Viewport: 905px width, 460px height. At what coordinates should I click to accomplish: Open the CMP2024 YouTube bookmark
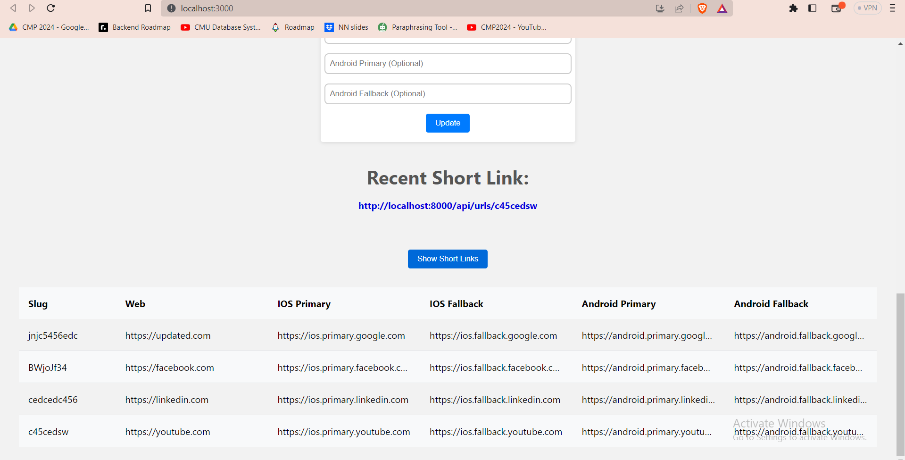coord(506,27)
